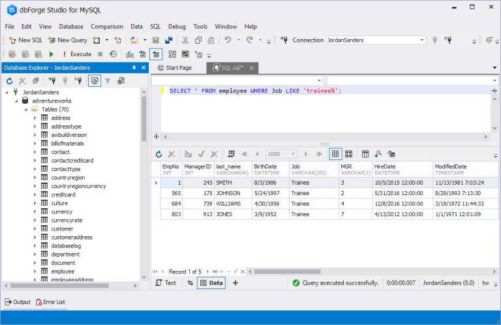The height and width of the screenshot is (325, 501).
Task: Expand the employee table node
Action: [x=35, y=271]
